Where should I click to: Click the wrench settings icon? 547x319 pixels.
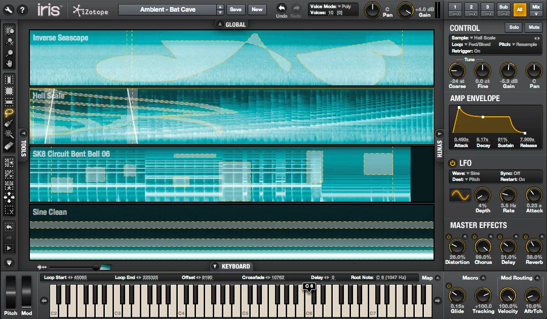tap(8, 9)
